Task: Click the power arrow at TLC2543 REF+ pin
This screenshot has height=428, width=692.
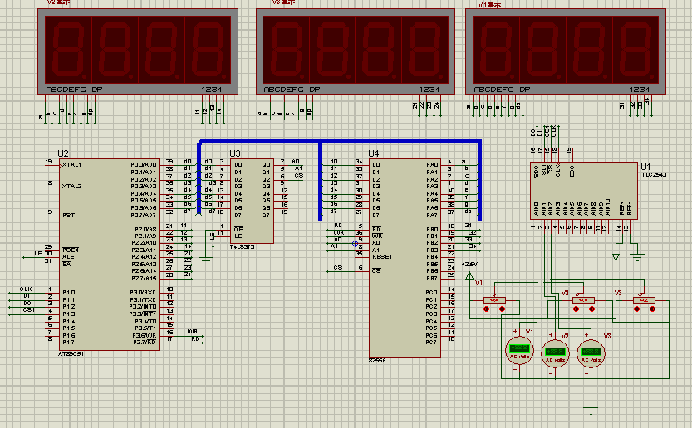Action: click(x=616, y=256)
